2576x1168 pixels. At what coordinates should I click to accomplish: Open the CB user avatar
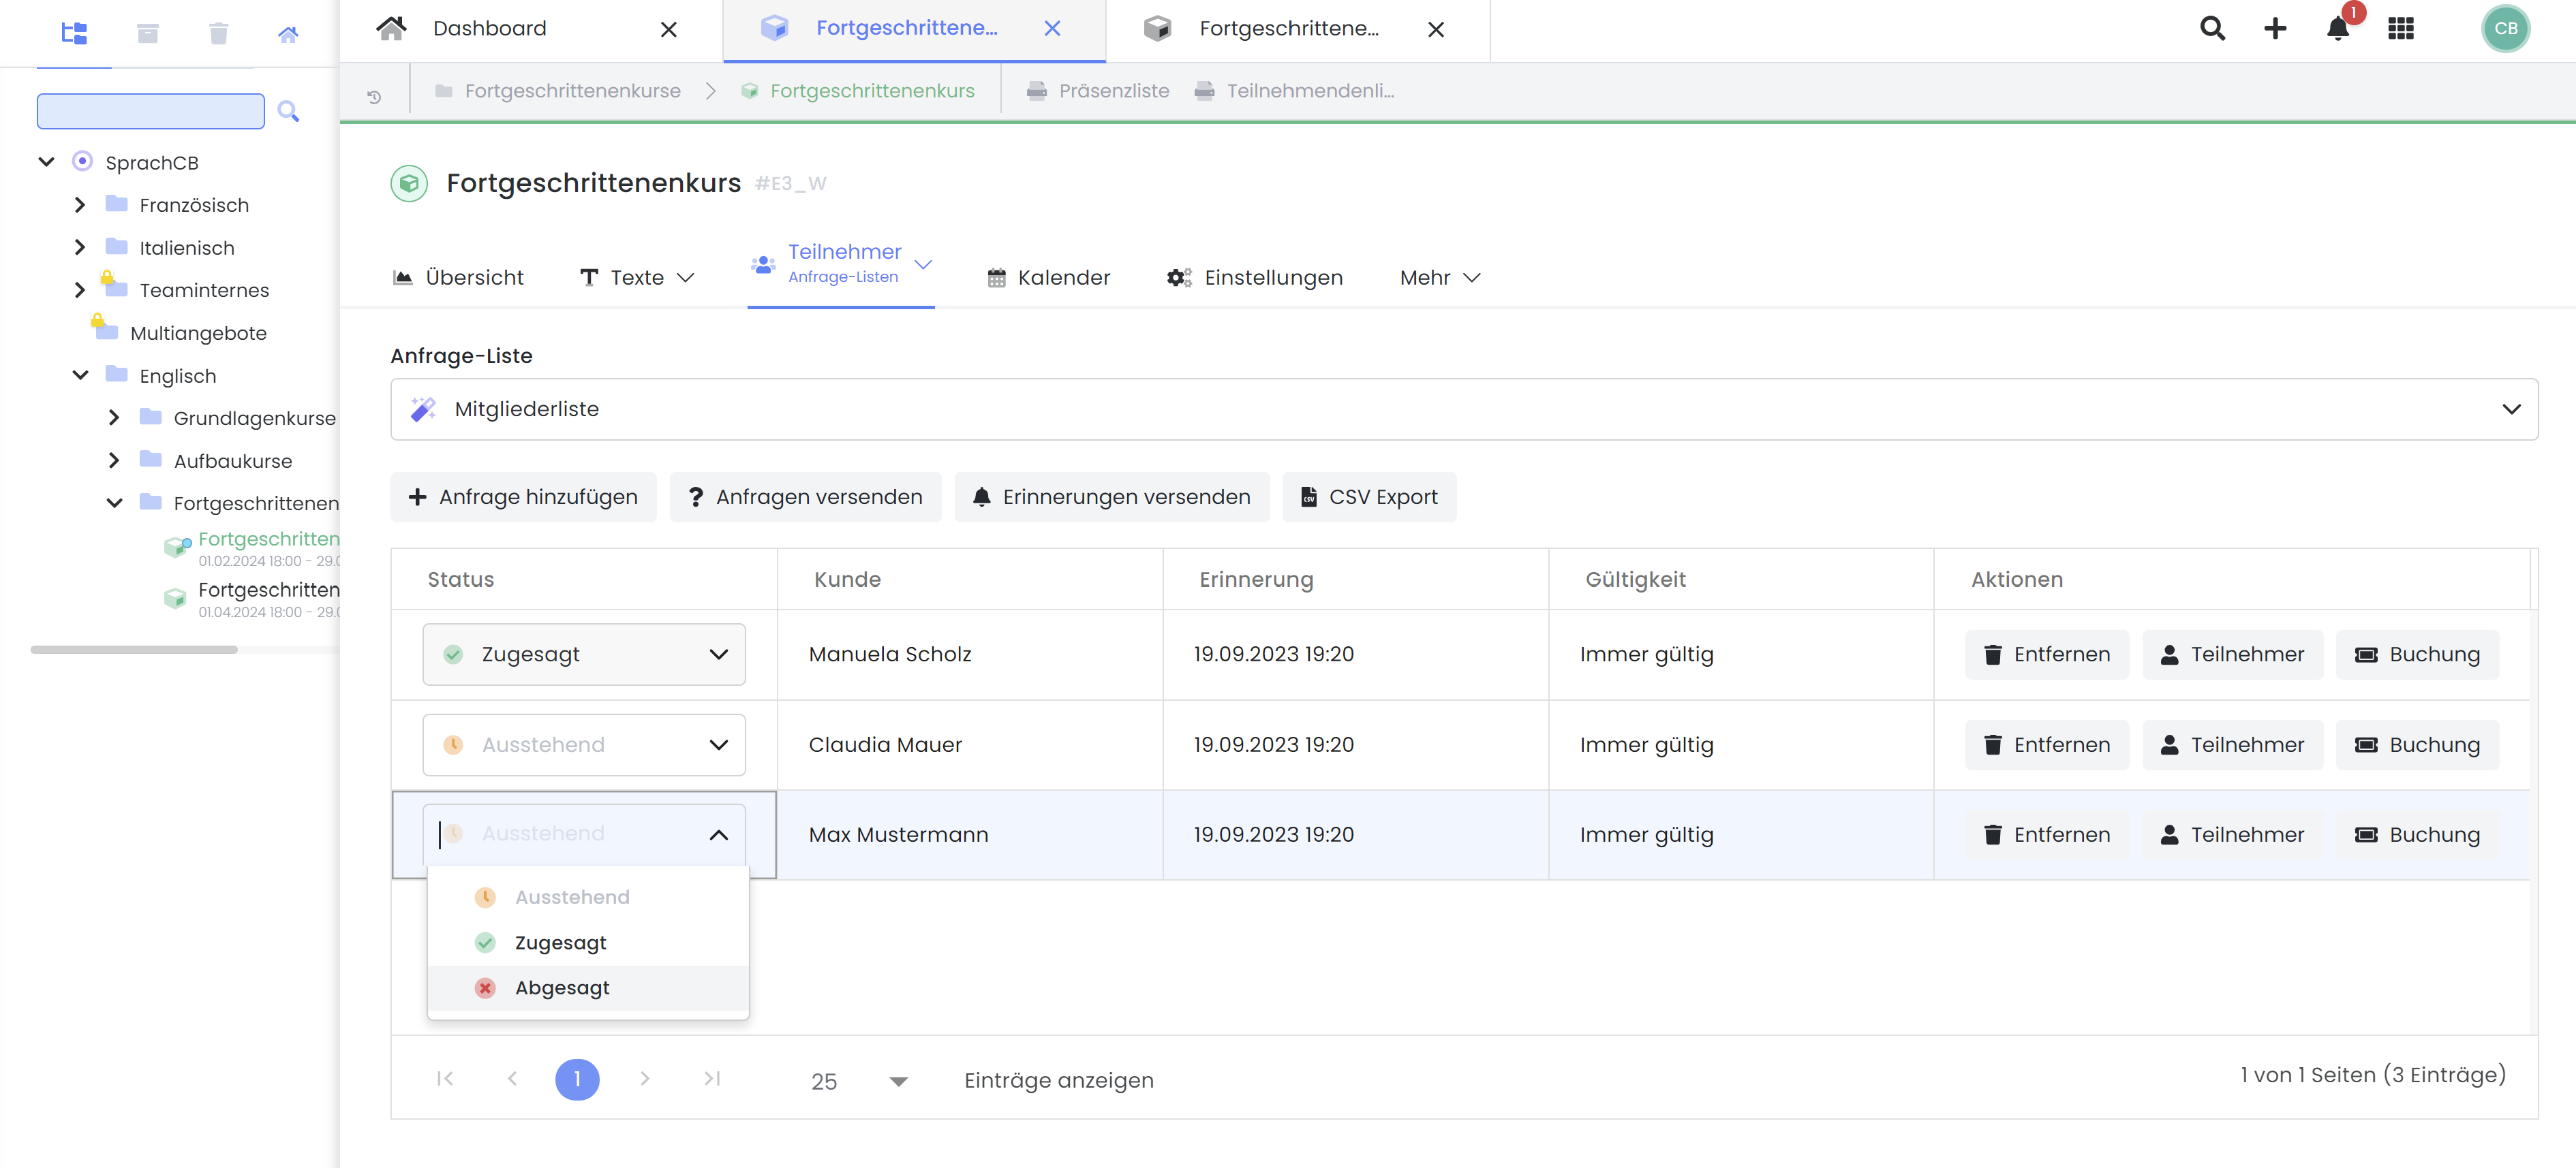2505,29
